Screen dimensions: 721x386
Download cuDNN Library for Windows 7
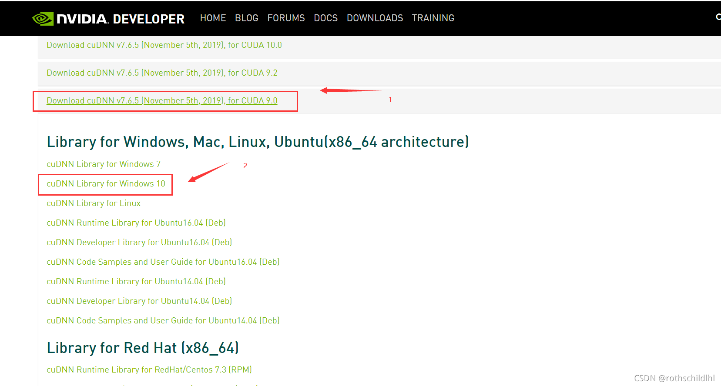(104, 164)
